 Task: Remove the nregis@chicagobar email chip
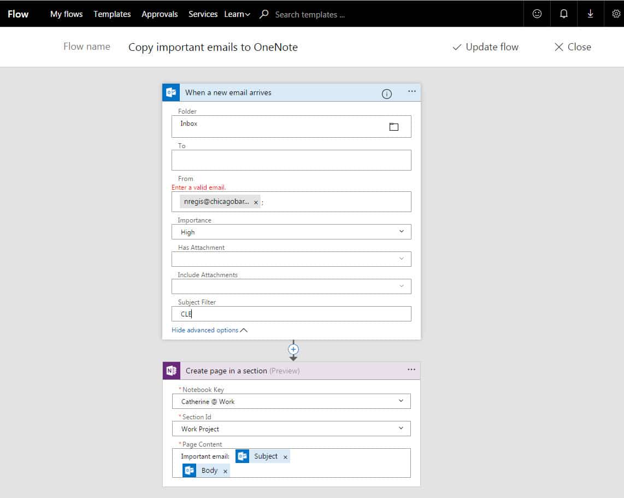(256, 202)
